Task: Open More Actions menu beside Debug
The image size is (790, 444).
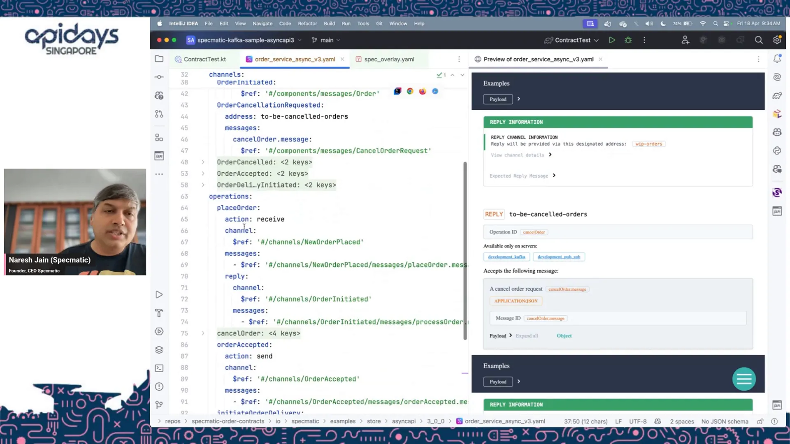Action: (644, 40)
